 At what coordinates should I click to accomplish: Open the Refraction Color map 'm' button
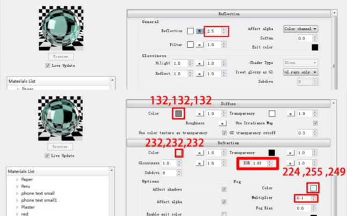tap(200, 153)
